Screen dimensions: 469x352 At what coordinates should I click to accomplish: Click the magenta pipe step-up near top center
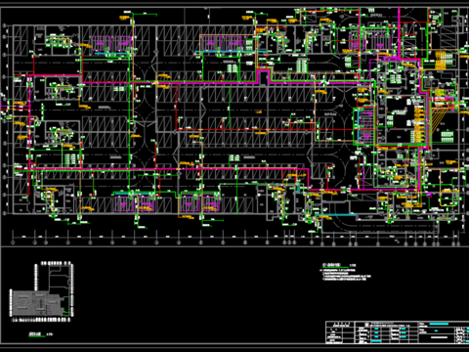click(x=264, y=76)
